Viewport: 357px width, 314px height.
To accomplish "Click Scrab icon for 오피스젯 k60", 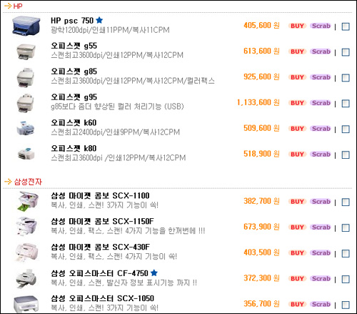I will 321,129.
